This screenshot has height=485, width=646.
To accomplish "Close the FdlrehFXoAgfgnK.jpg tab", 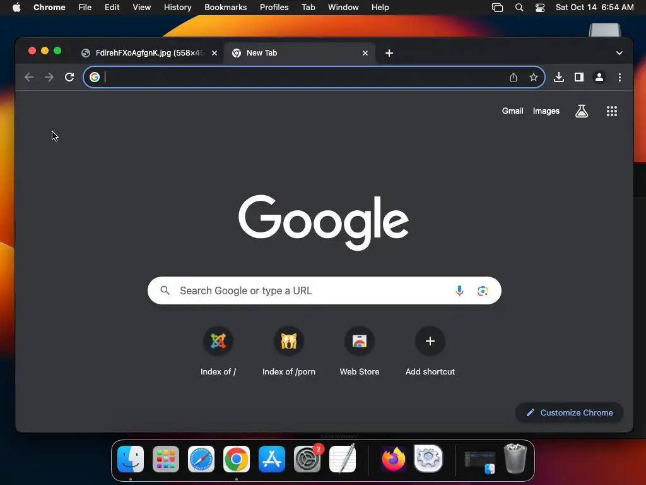I will 214,53.
